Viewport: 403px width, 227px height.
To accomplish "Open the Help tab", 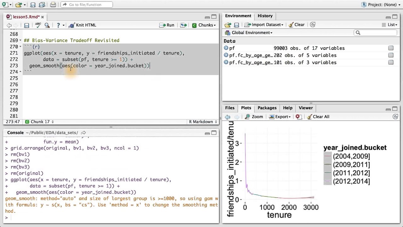I will coord(287,108).
